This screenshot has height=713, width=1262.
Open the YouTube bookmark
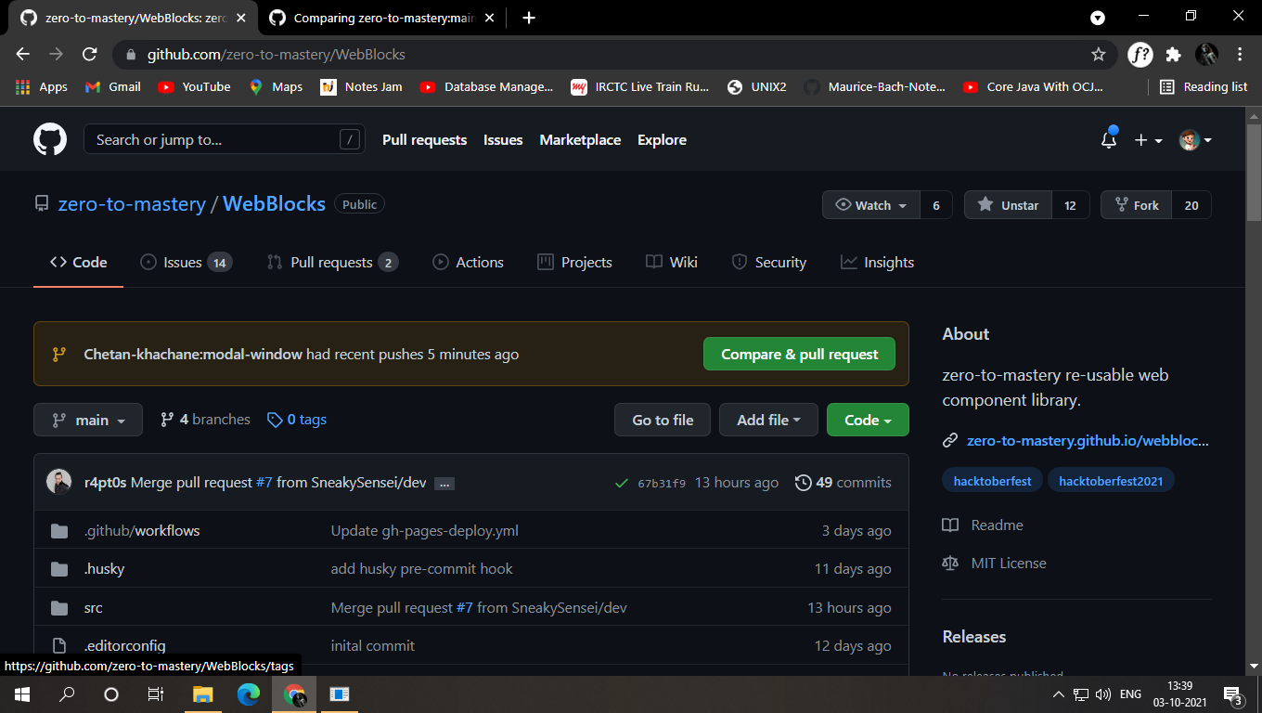pyautogui.click(x=194, y=86)
